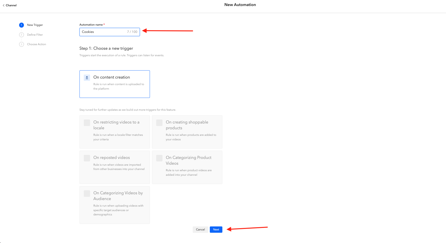
Task: Click the Triggers start the execution description
Action: point(122,55)
